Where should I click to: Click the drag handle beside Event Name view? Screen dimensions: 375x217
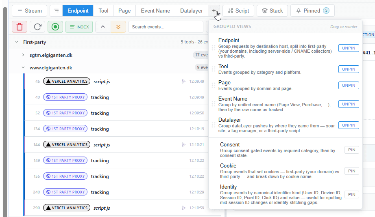click(214, 104)
